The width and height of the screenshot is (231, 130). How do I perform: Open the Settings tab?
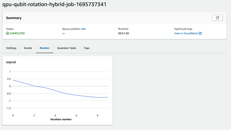(11, 48)
